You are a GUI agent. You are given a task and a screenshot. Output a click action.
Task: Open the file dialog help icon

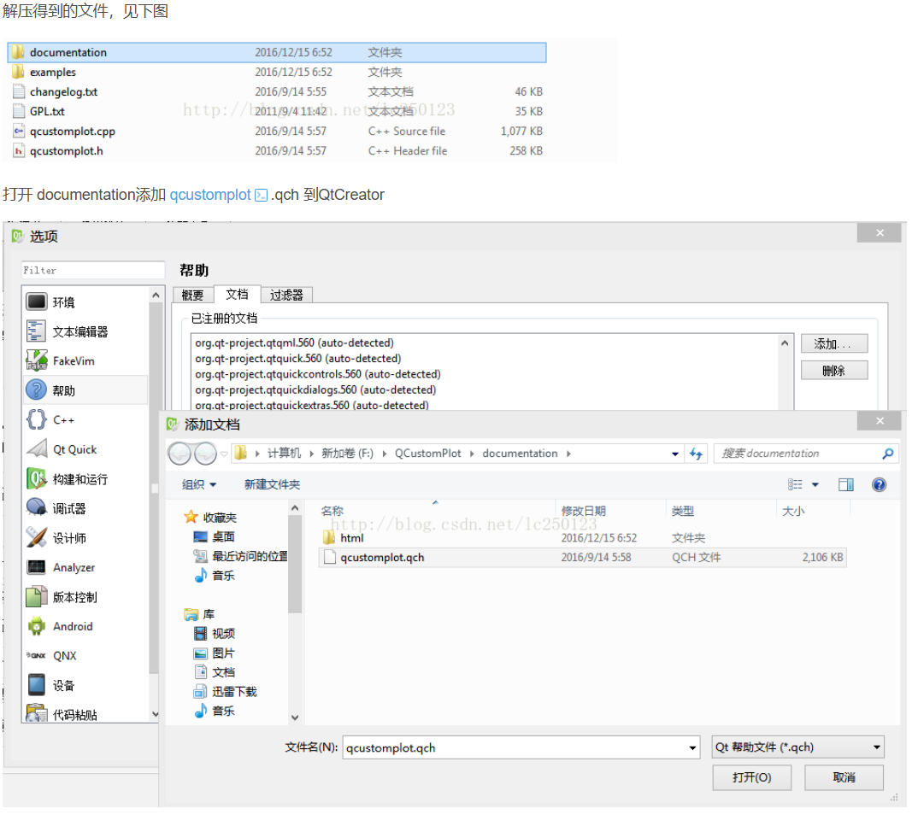[879, 484]
